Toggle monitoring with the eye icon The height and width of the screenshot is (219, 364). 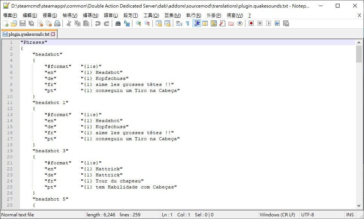click(240, 23)
